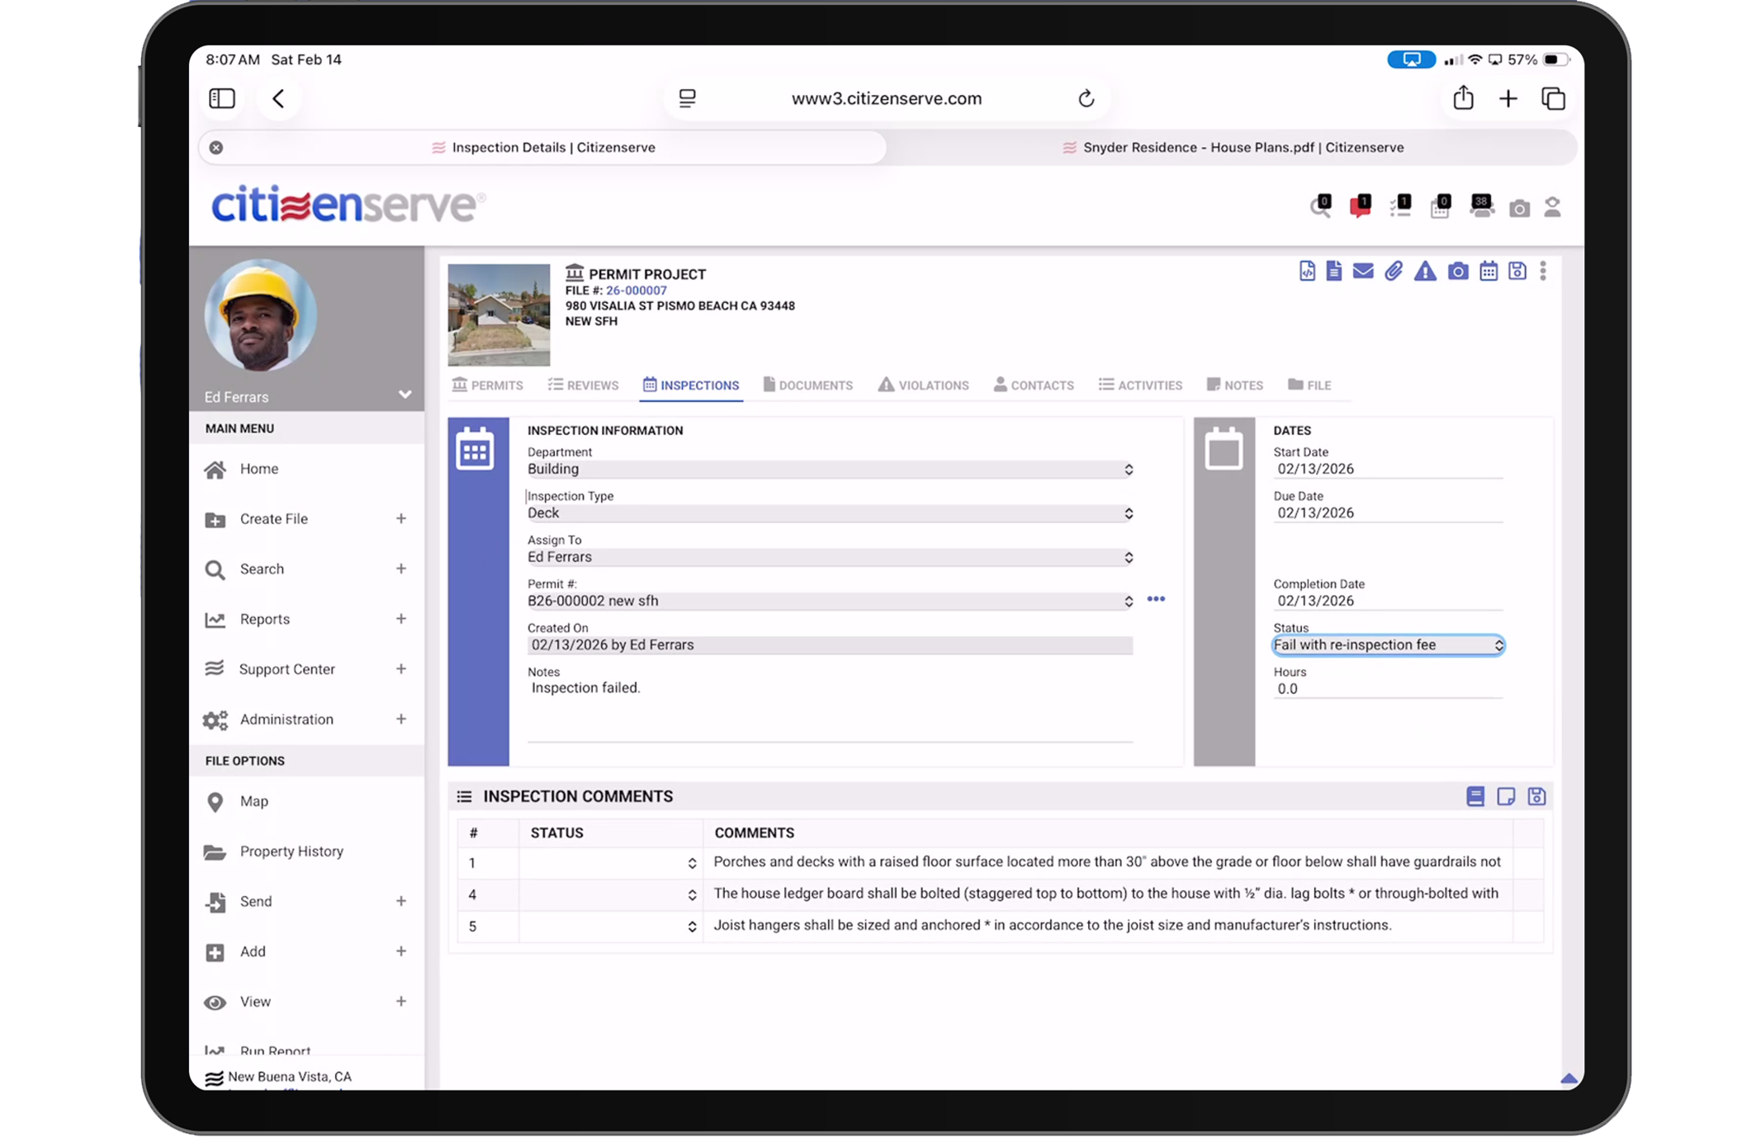Screen dimensions: 1761x1138
Task: Click the Support Center menu item
Action: coord(286,668)
